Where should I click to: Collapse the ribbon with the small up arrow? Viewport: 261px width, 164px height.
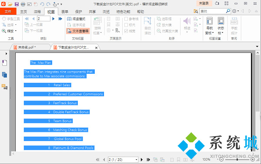tap(257, 11)
